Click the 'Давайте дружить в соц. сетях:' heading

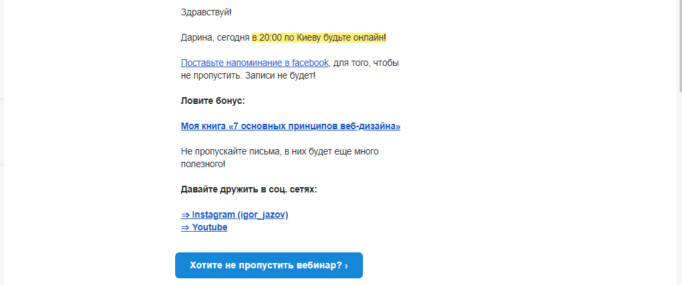coord(248,189)
